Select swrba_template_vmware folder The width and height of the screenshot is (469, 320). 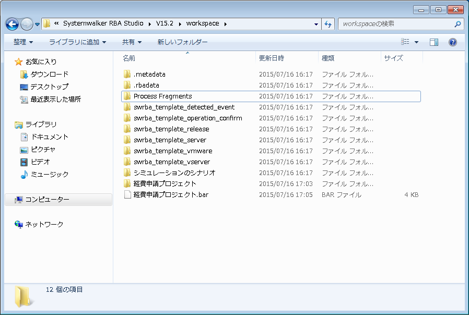coord(271,151)
